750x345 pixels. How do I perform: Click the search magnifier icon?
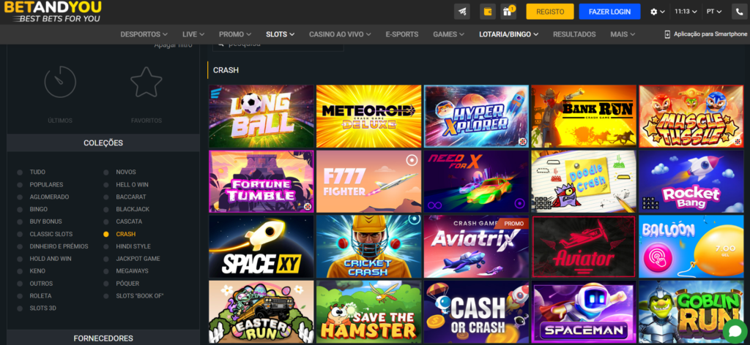221,43
